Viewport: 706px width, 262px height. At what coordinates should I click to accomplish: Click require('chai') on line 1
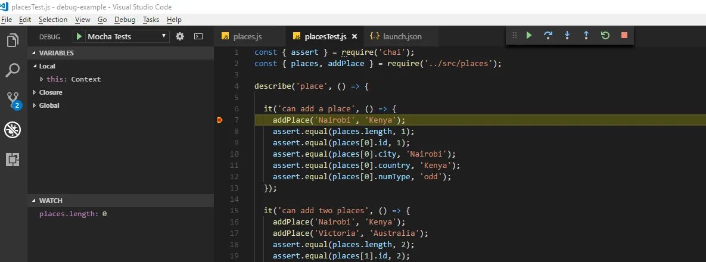(x=375, y=52)
